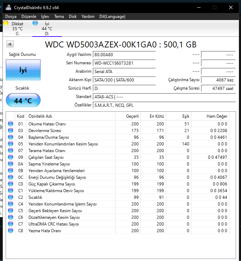The width and height of the screenshot is (241, 261).
Task: Close the CrystalDiskInfo window
Action: [x=231, y=7]
